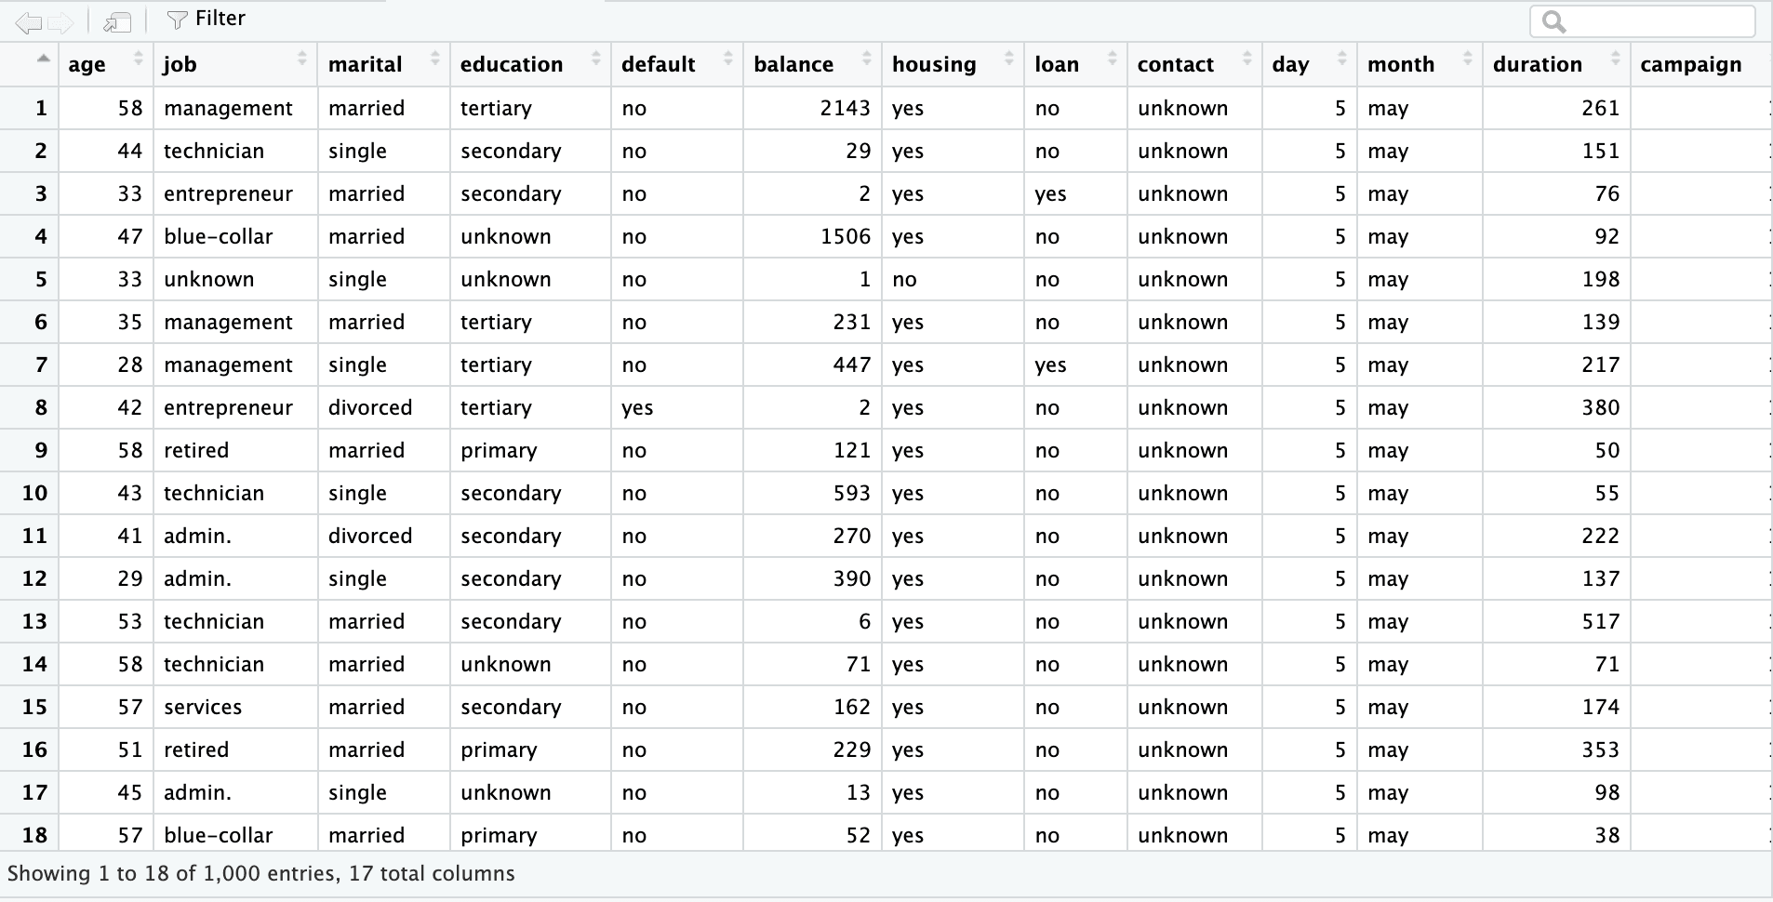Click the magnifier icon in the search box

pos(1552,20)
